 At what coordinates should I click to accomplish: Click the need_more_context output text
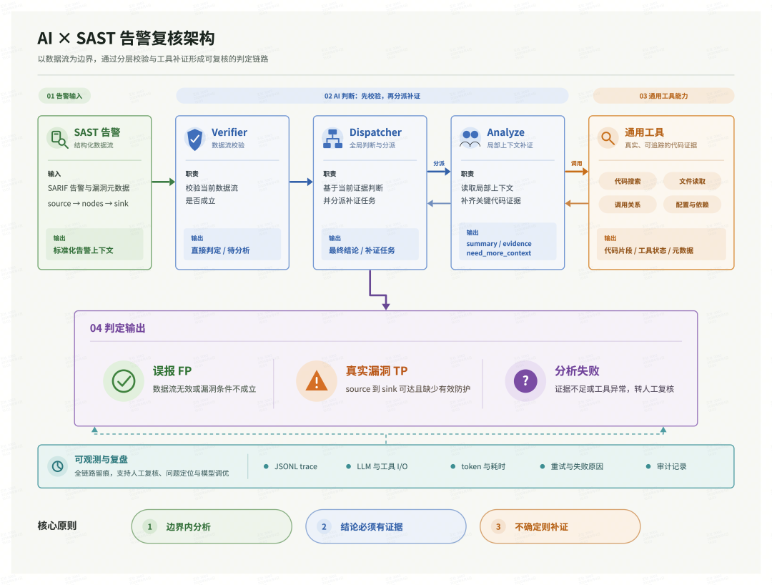pos(499,253)
